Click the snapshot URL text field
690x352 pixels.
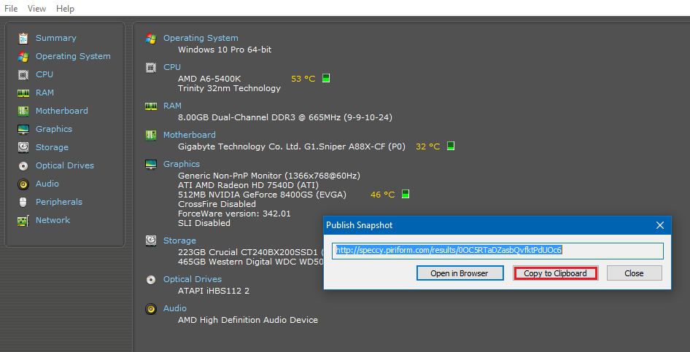[x=497, y=250]
